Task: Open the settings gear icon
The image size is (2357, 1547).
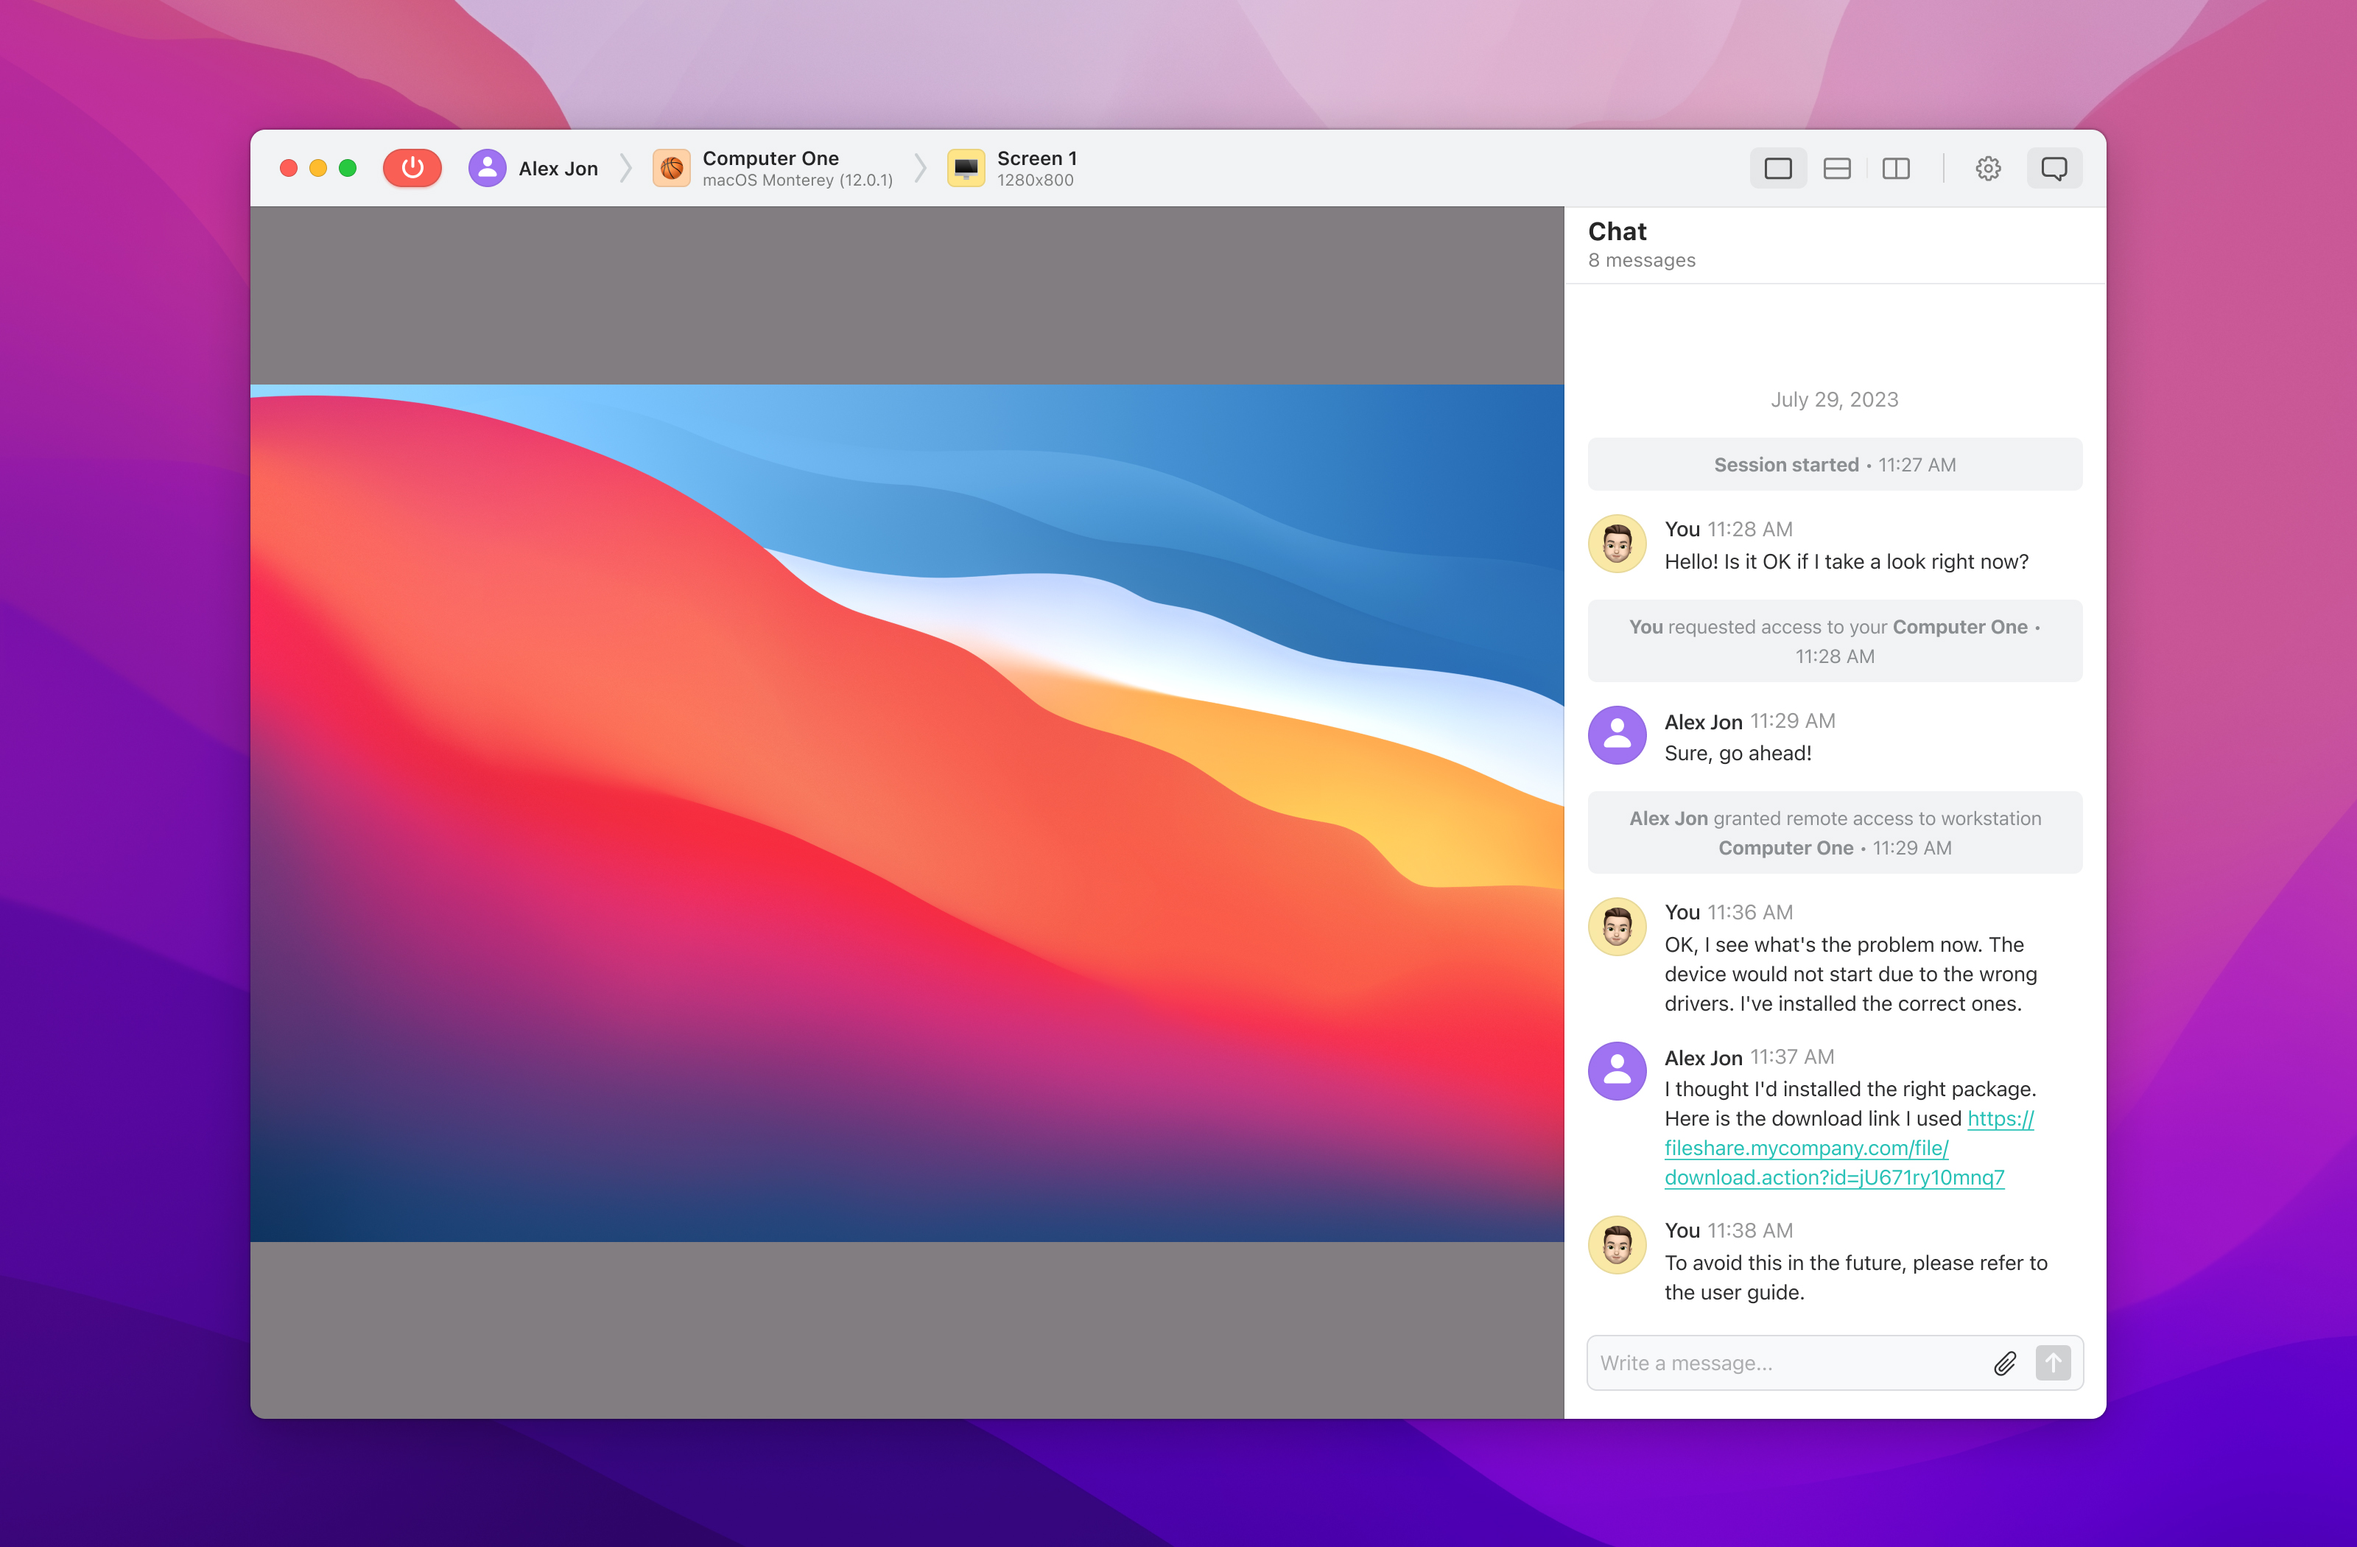Action: [1987, 169]
